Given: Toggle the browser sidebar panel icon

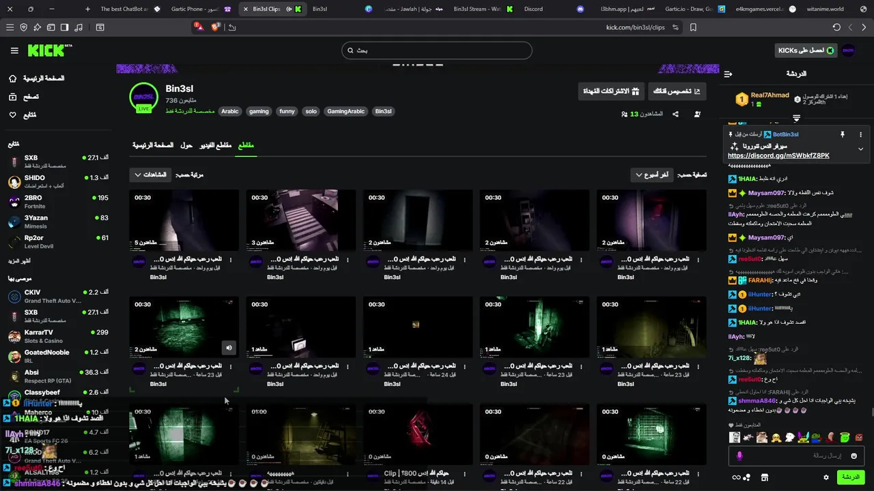Looking at the screenshot, I should point(64,27).
